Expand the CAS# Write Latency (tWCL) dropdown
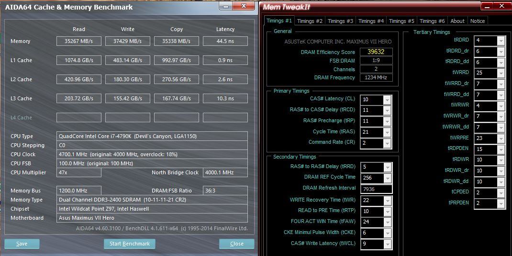Image resolution: width=512 pixels, height=256 pixels. (x=387, y=244)
